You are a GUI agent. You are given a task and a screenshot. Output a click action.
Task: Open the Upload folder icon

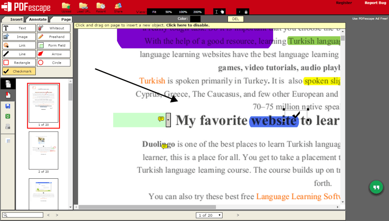pos(66,7)
